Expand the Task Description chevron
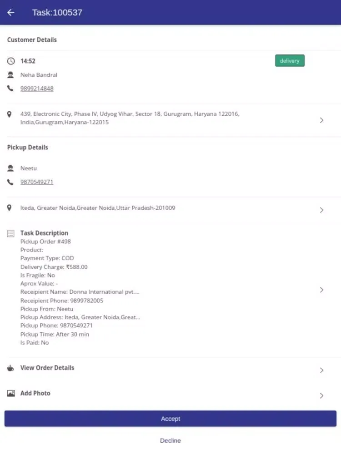Image resolution: width=341 pixels, height=454 pixels. point(321,290)
